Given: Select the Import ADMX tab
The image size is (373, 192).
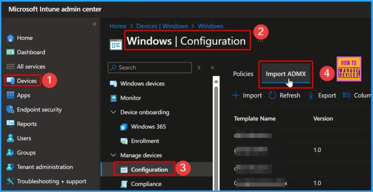Looking at the screenshot, I should 286,74.
